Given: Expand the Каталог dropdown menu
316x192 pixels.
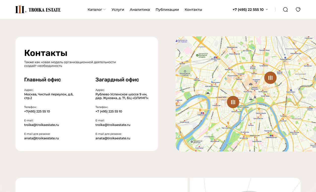Looking at the screenshot, I should (96, 10).
